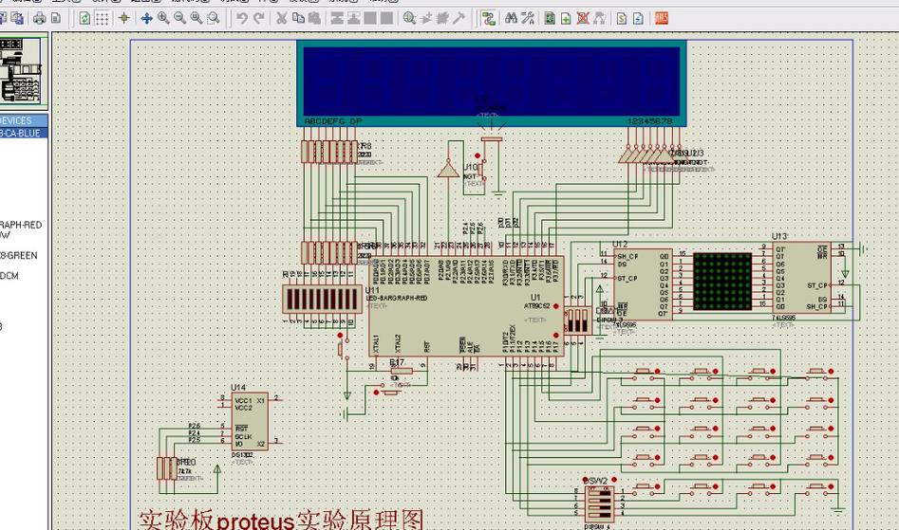Open Pick Parts from Library
The image size is (899, 530).
pos(409,18)
